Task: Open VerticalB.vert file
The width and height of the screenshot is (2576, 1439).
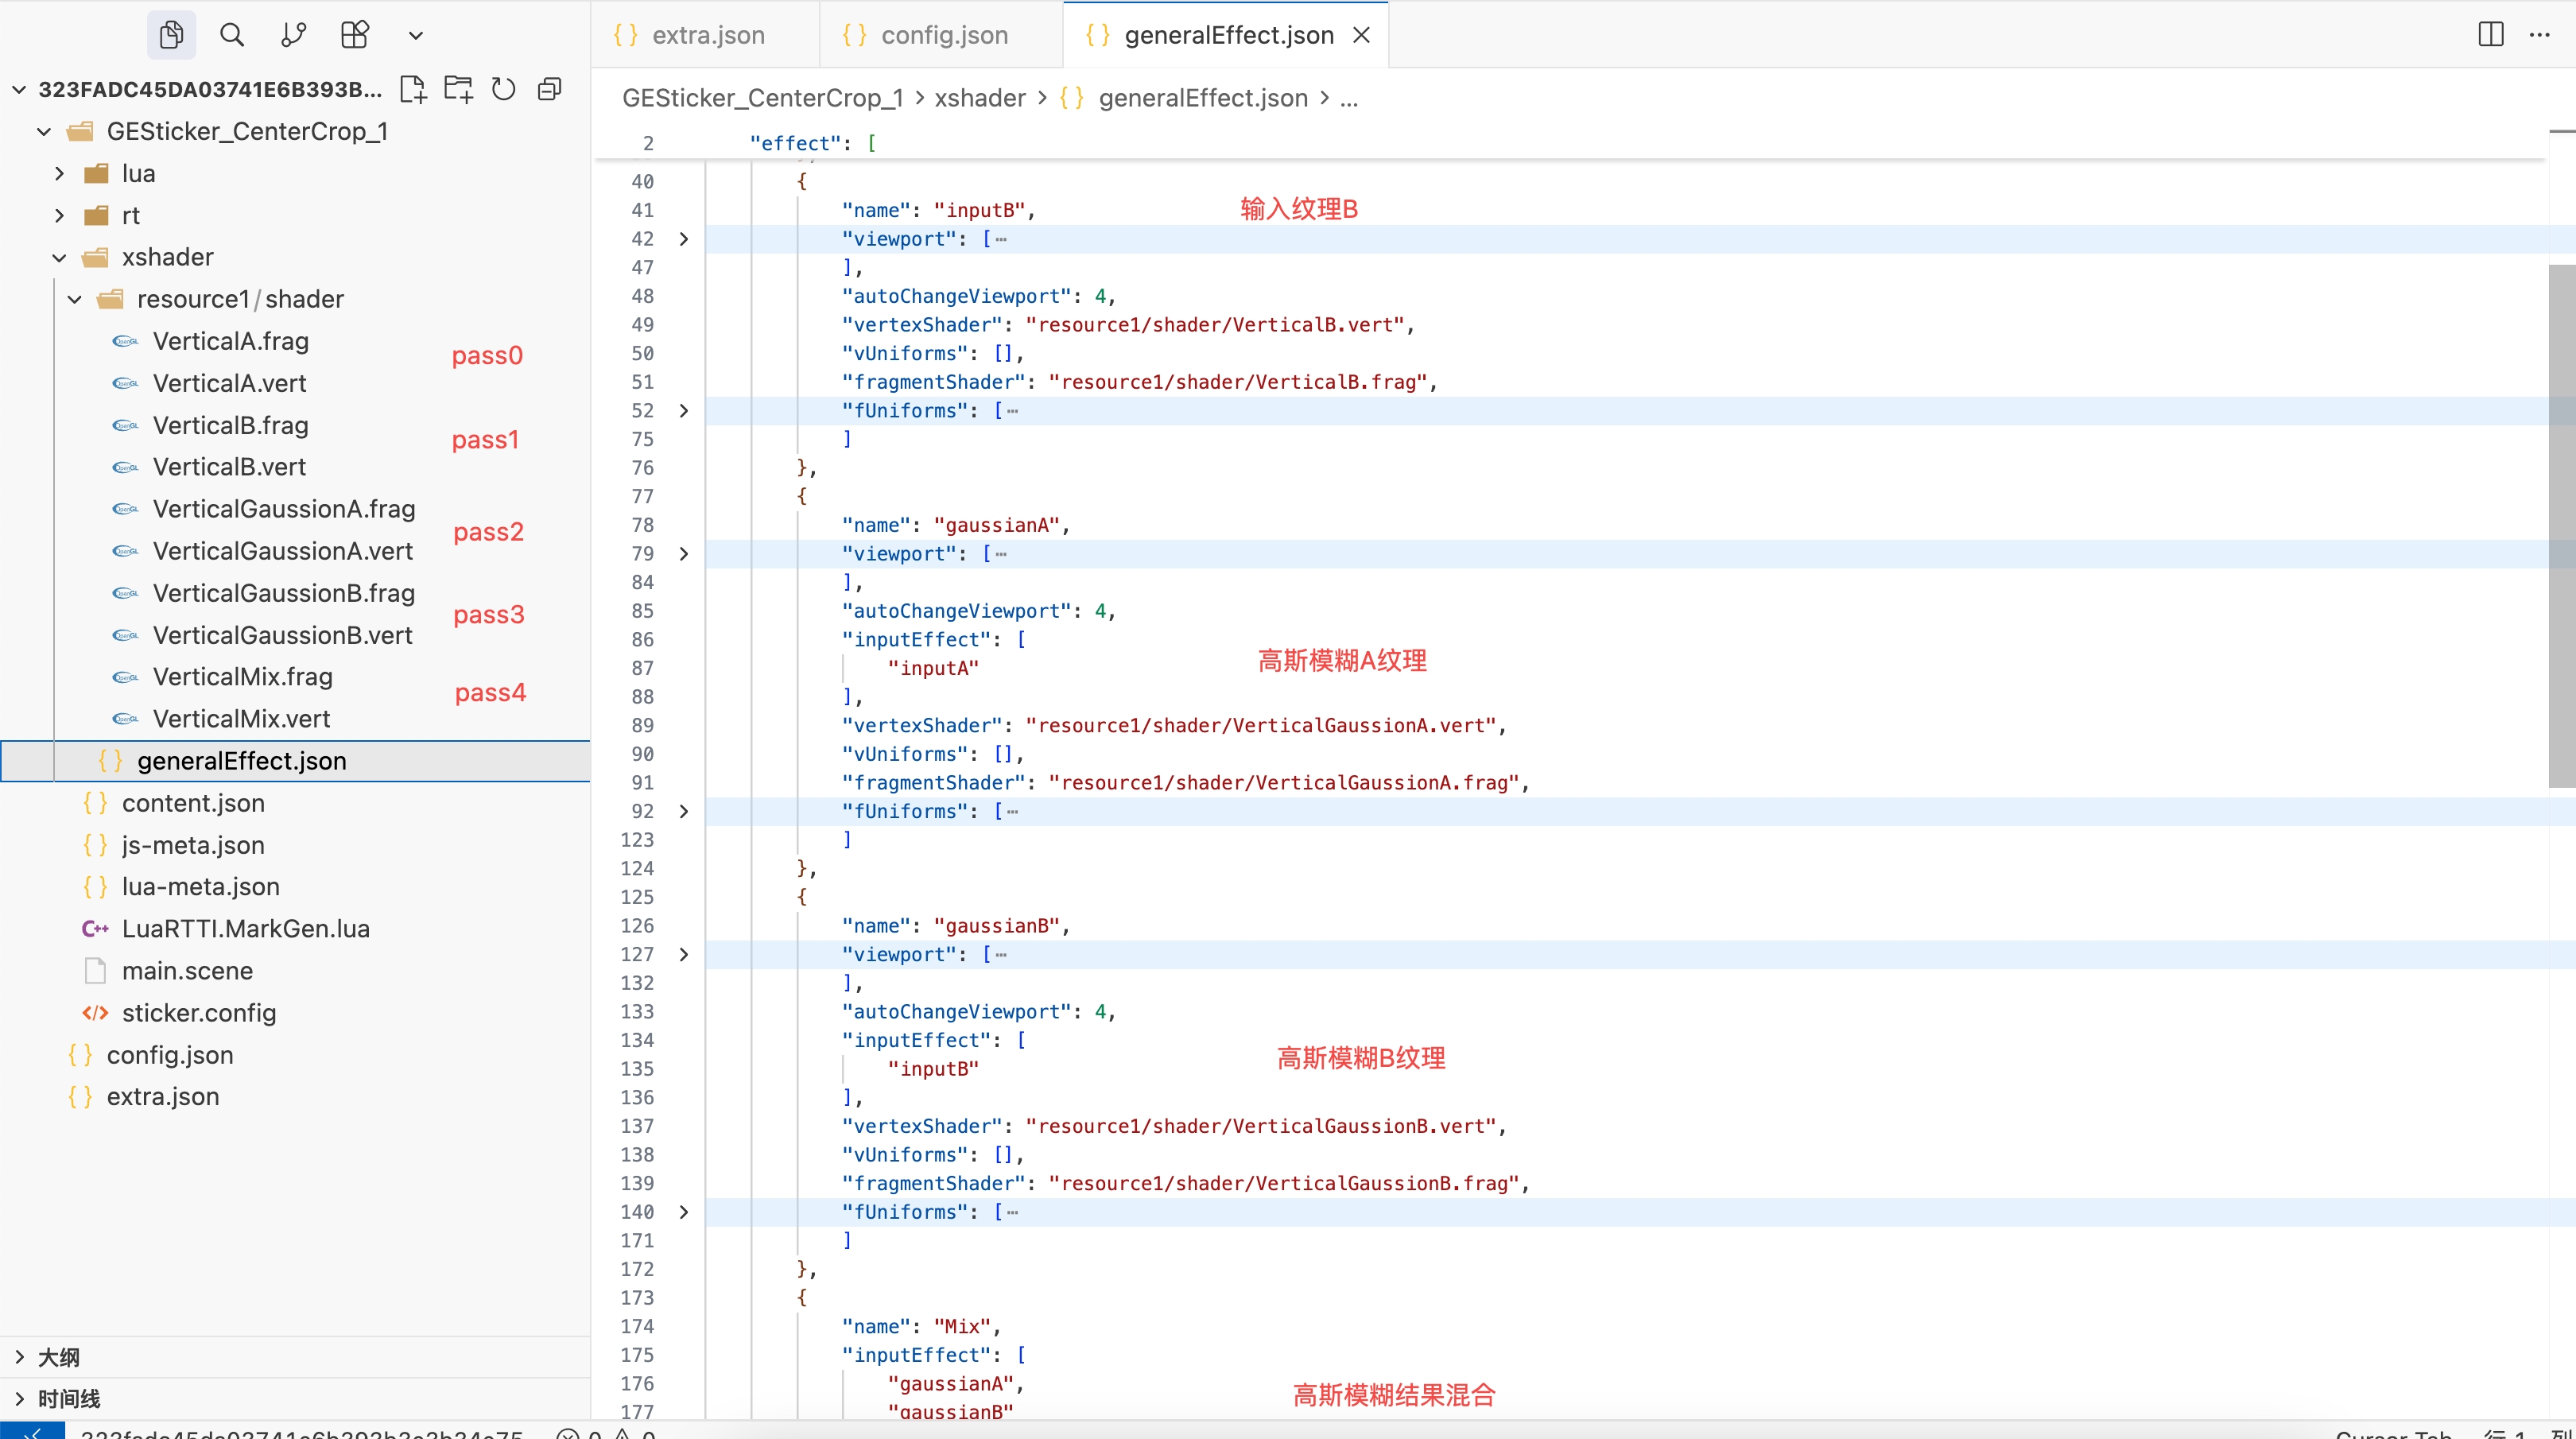Action: [x=230, y=467]
